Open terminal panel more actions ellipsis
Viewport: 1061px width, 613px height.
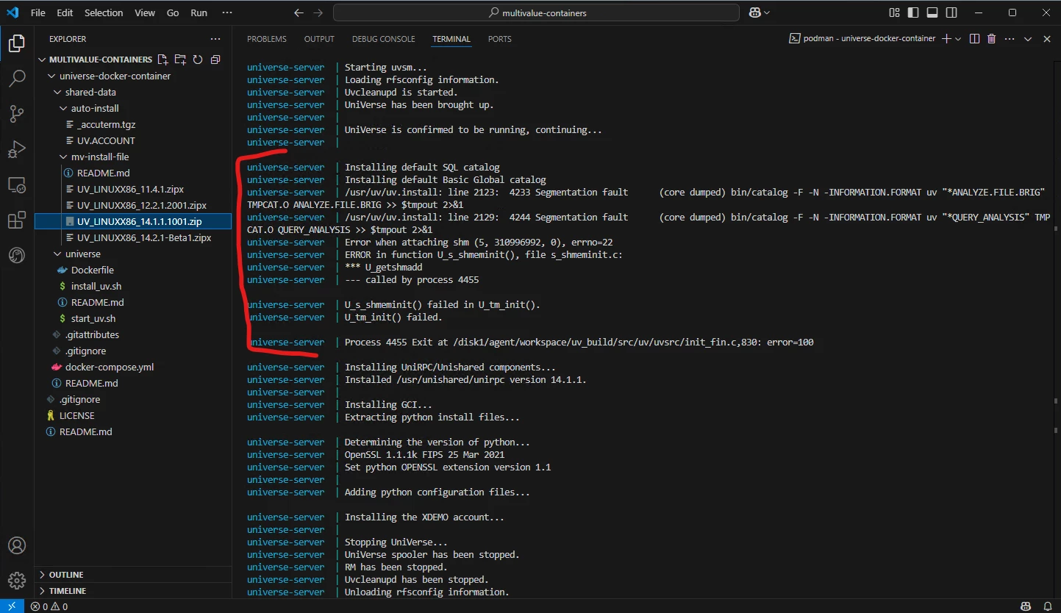(x=1010, y=39)
